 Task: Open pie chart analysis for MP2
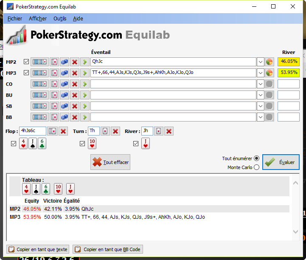(x=270, y=62)
